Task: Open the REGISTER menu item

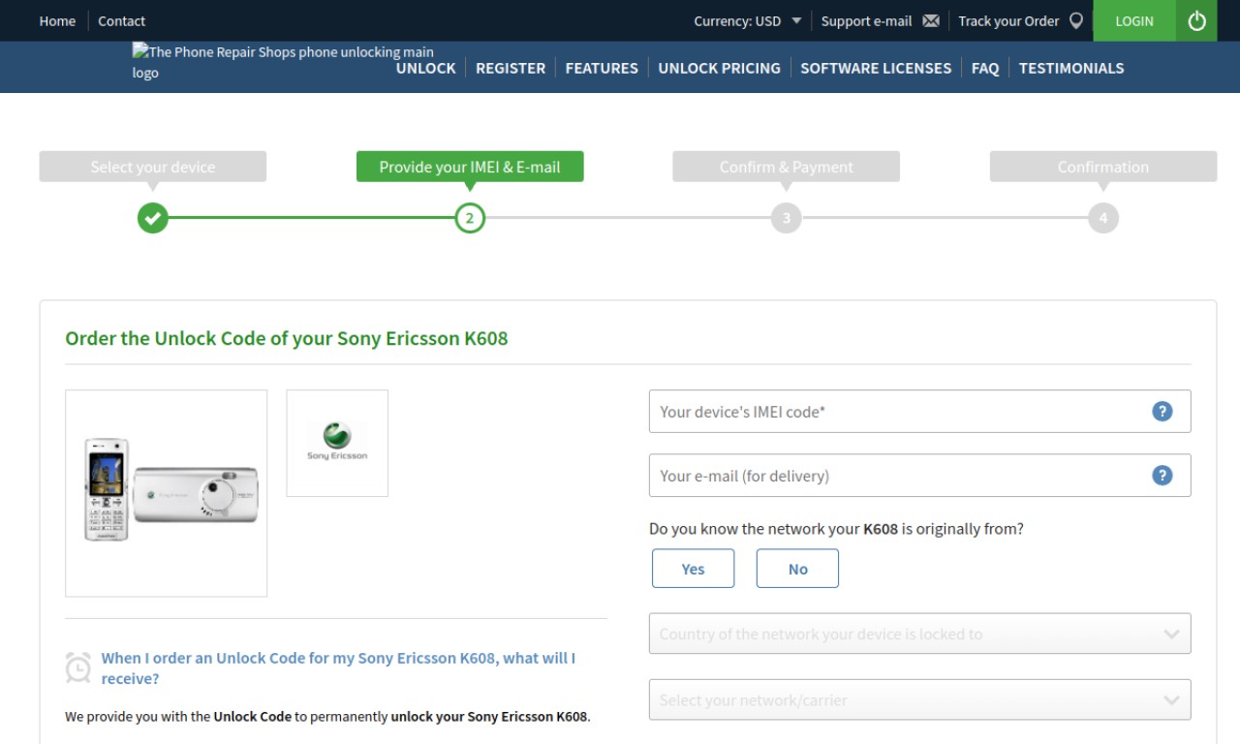Action: coord(511,68)
